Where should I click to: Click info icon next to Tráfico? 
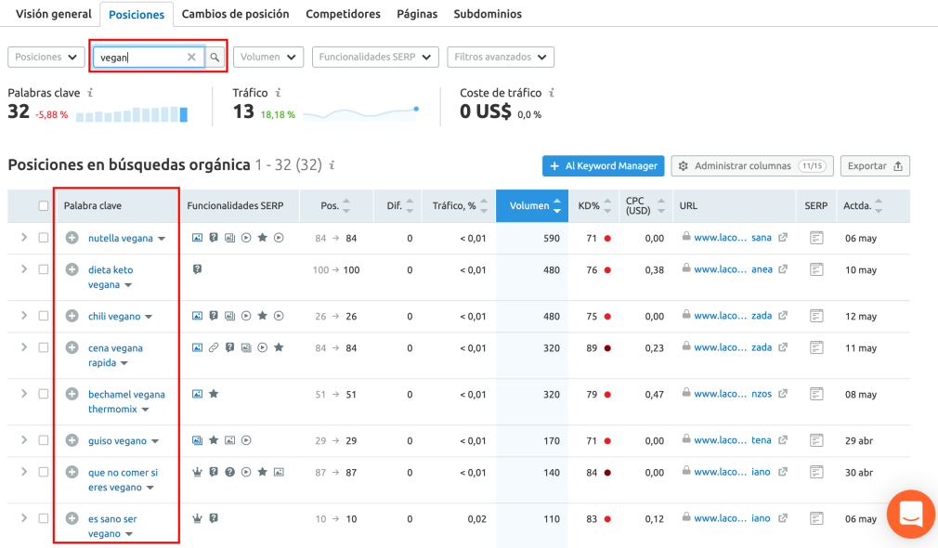(x=279, y=93)
